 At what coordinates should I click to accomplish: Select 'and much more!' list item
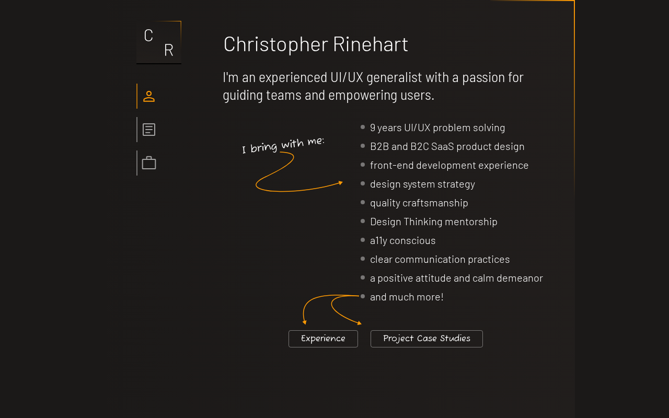407,297
